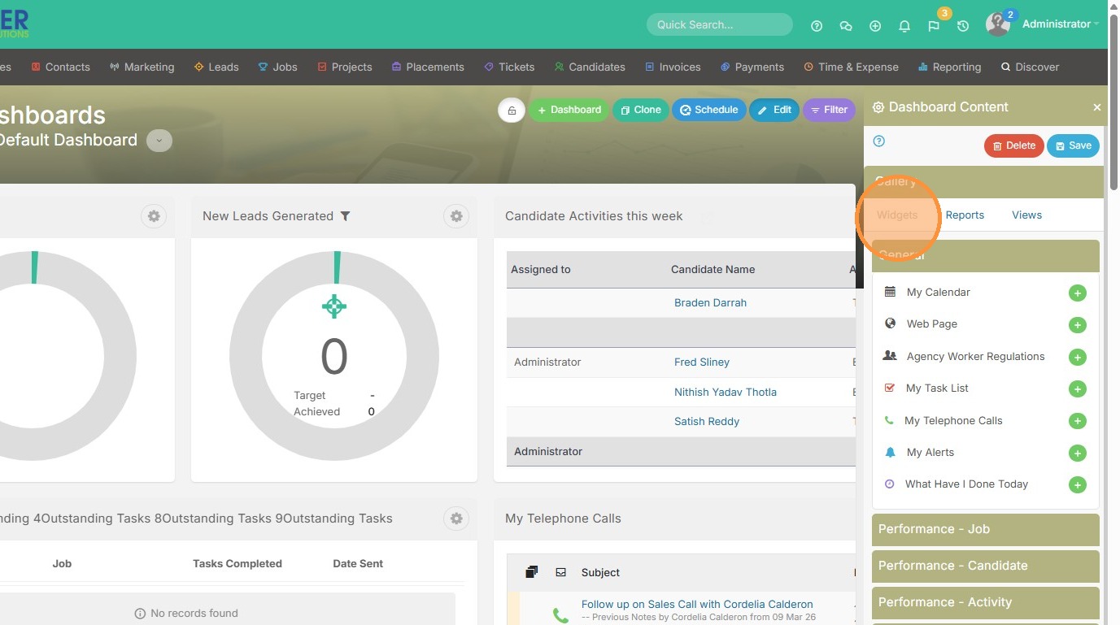
Task: Add the My Calendar widget with plus icon
Action: coord(1077,293)
